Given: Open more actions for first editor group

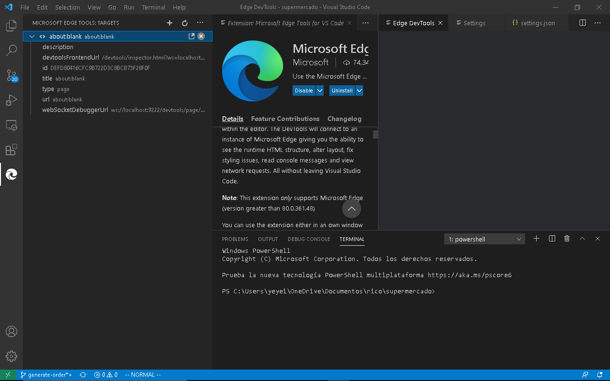Looking at the screenshot, I should point(366,23).
